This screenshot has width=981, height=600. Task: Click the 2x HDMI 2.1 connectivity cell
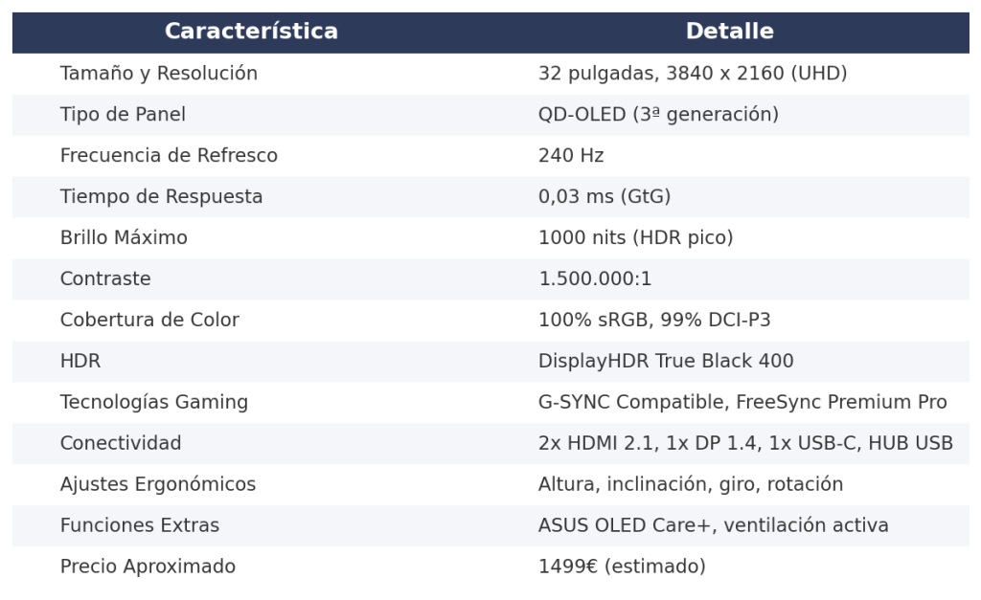(x=745, y=443)
